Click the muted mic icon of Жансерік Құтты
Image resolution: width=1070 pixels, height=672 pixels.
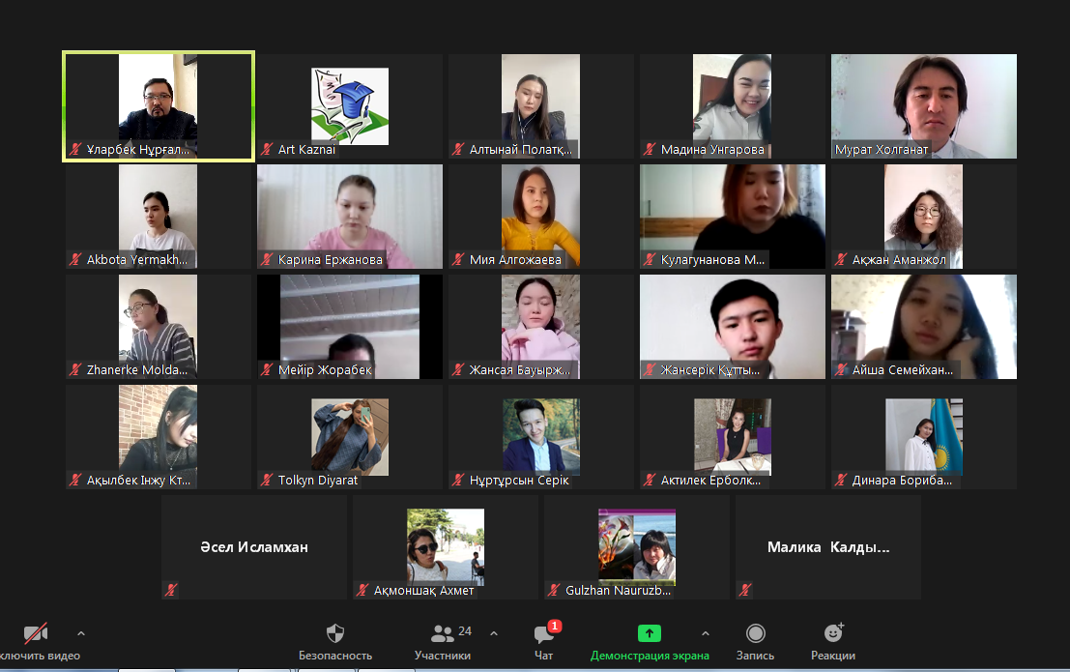click(x=650, y=369)
